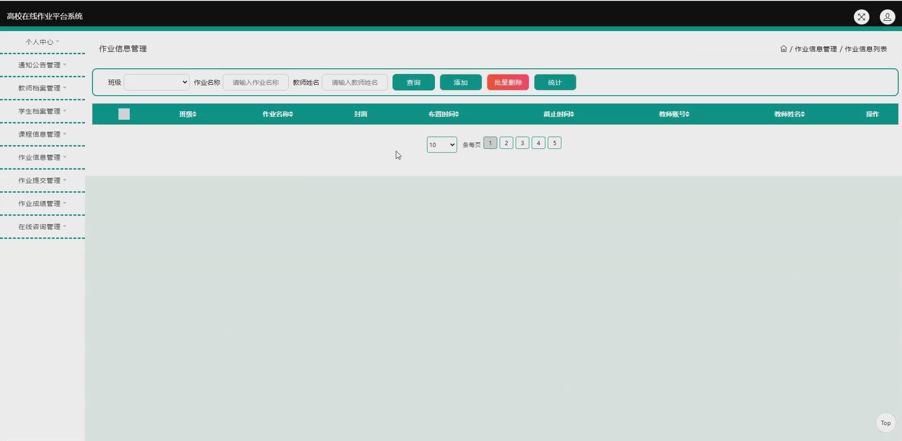
Task: Expand the 作业提交管理 sidebar menu
Action: click(x=42, y=180)
